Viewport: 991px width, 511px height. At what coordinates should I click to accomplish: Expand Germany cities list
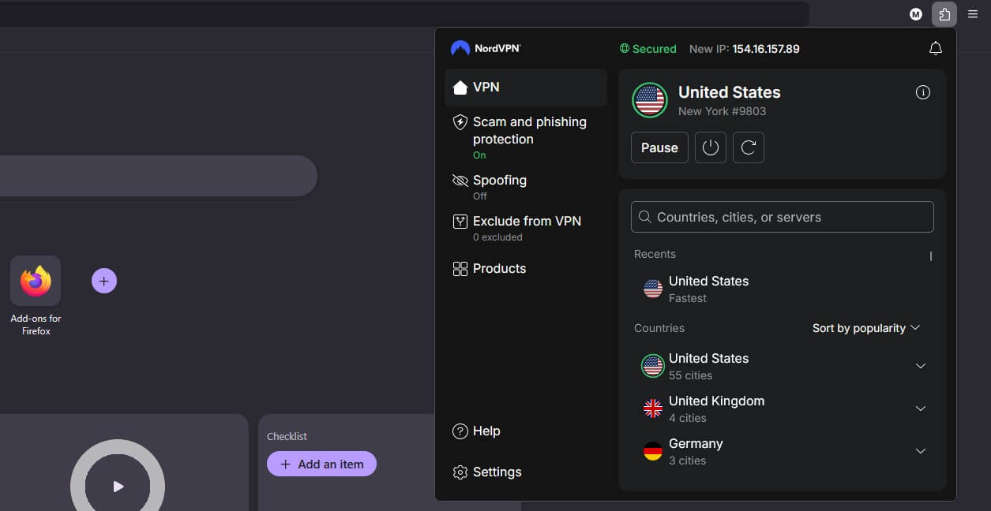920,451
